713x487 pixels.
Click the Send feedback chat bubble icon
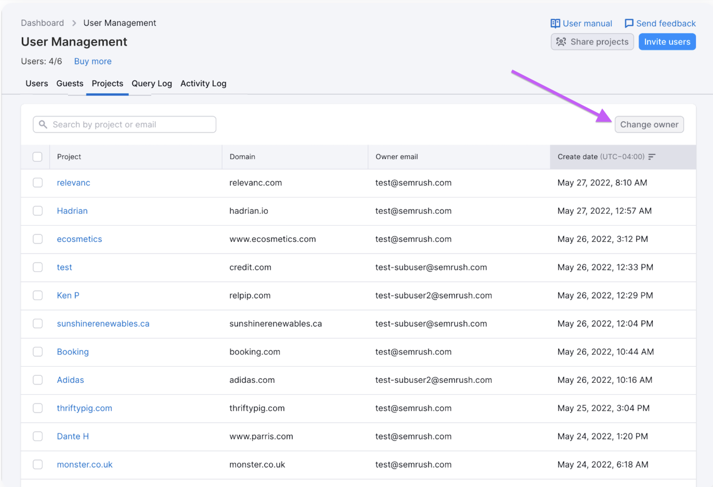coord(629,23)
